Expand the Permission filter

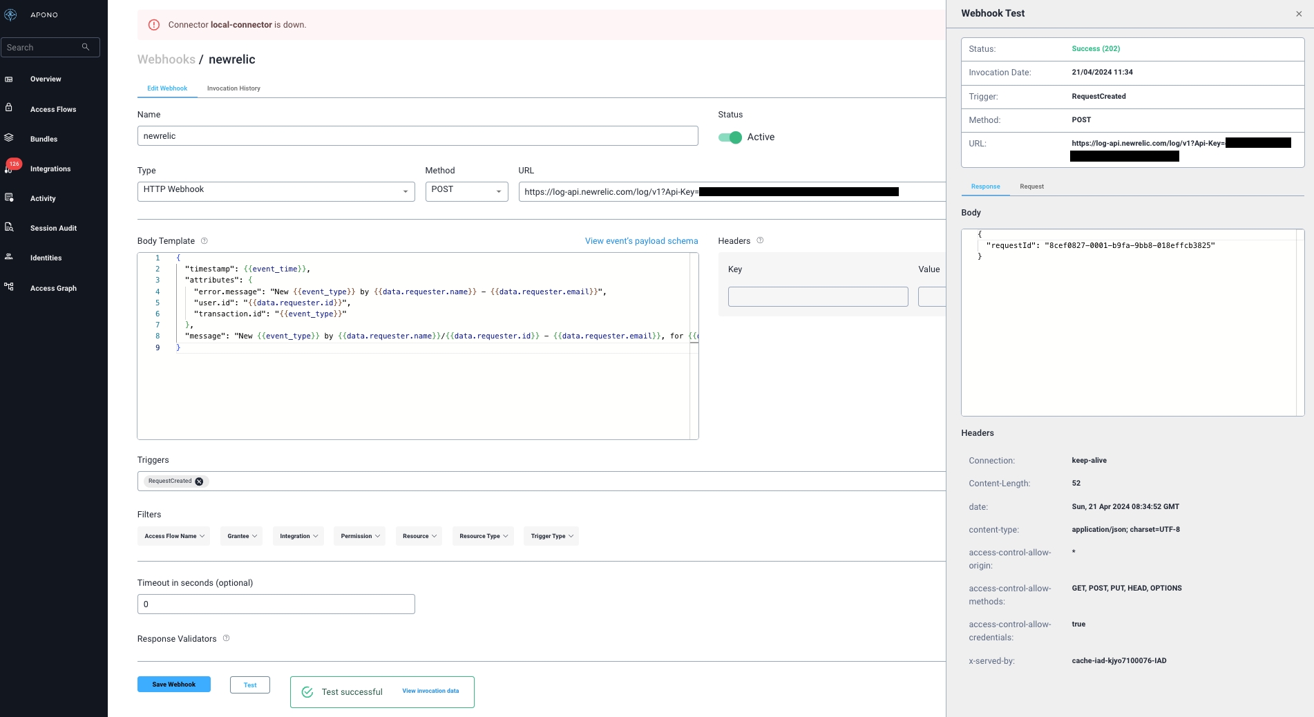pyautogui.click(x=360, y=536)
